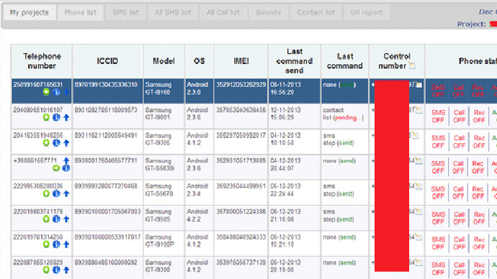Click the green plus icon in the GT-I9300 row
Viewport: 497px width, 279px height.
tap(46, 270)
